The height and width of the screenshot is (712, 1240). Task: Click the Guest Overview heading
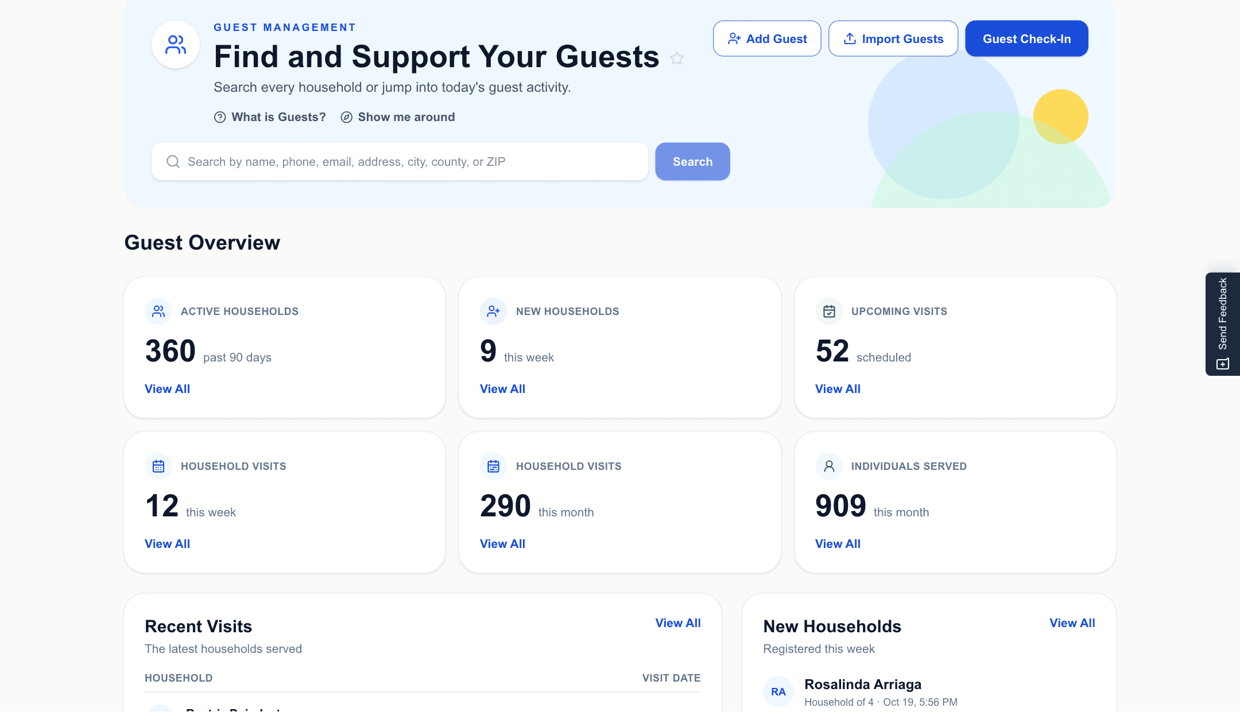202,243
